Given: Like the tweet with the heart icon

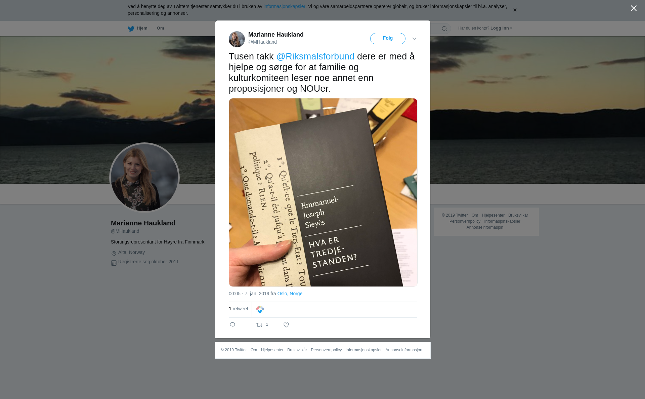Looking at the screenshot, I should coord(286,325).
